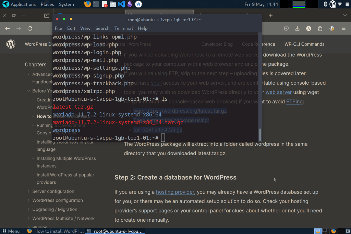Click the Firefox icon in bottom-right tray

coord(334,231)
